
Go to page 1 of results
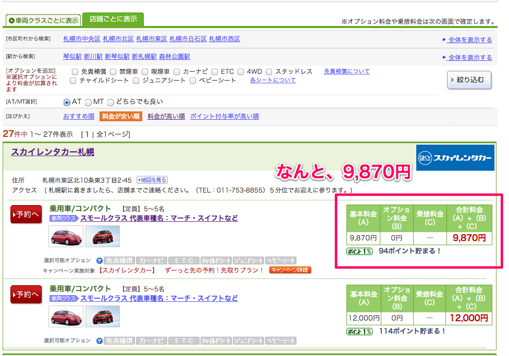pyautogui.click(x=87, y=134)
